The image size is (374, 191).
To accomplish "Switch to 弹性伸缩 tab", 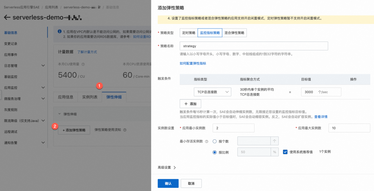I will point(114,97).
